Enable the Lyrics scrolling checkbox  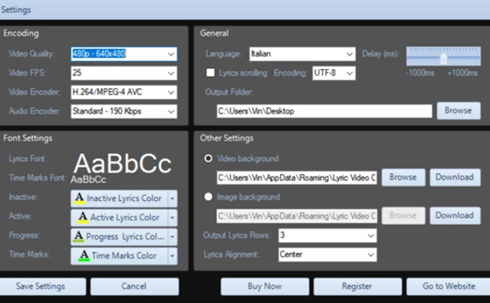point(211,73)
